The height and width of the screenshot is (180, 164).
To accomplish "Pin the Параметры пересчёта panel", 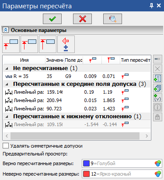I will 151,6.
